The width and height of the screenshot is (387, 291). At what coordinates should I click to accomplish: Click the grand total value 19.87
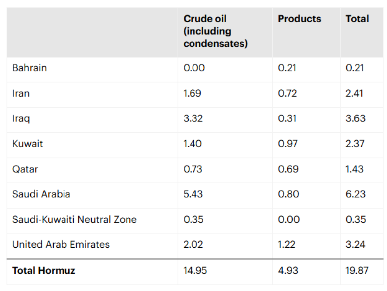click(357, 271)
